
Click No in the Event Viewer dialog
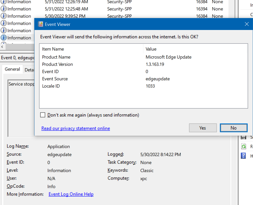coord(233,128)
